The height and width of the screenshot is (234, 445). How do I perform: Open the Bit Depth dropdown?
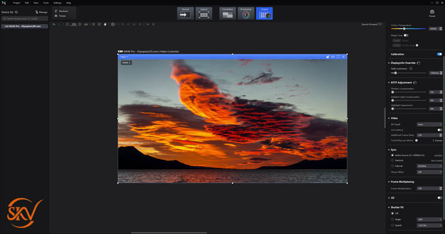pyautogui.click(x=429, y=125)
